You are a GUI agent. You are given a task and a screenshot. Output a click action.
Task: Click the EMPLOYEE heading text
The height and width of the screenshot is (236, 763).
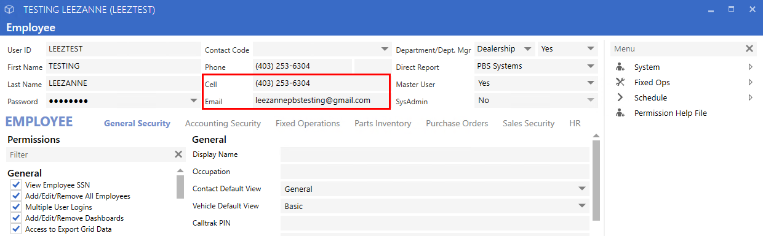pyautogui.click(x=39, y=121)
